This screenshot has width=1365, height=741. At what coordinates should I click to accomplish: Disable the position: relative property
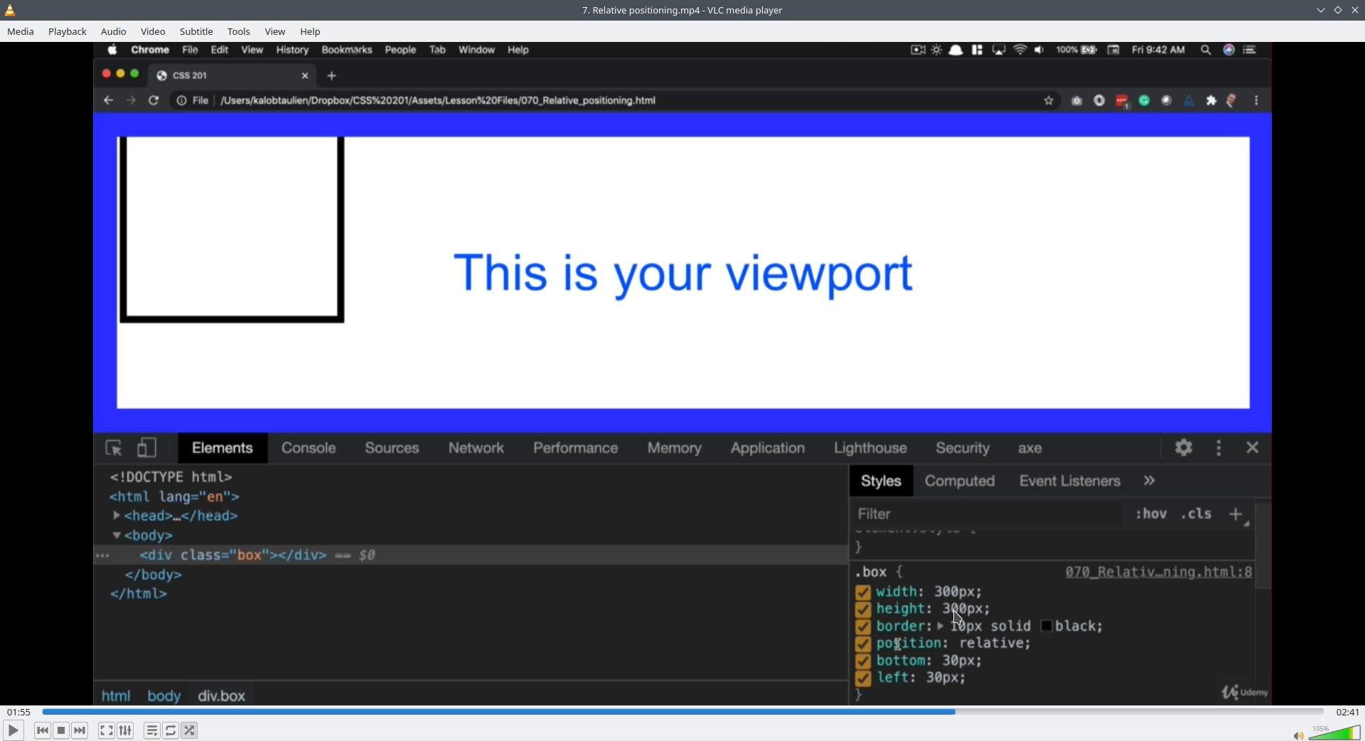(863, 644)
